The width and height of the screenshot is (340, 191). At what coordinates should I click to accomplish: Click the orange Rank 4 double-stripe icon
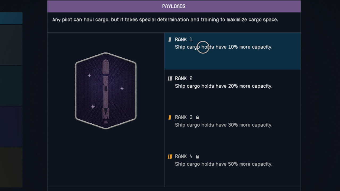[170, 157]
